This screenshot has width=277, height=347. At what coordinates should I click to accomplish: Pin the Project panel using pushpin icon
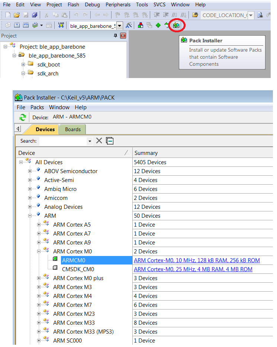115,36
